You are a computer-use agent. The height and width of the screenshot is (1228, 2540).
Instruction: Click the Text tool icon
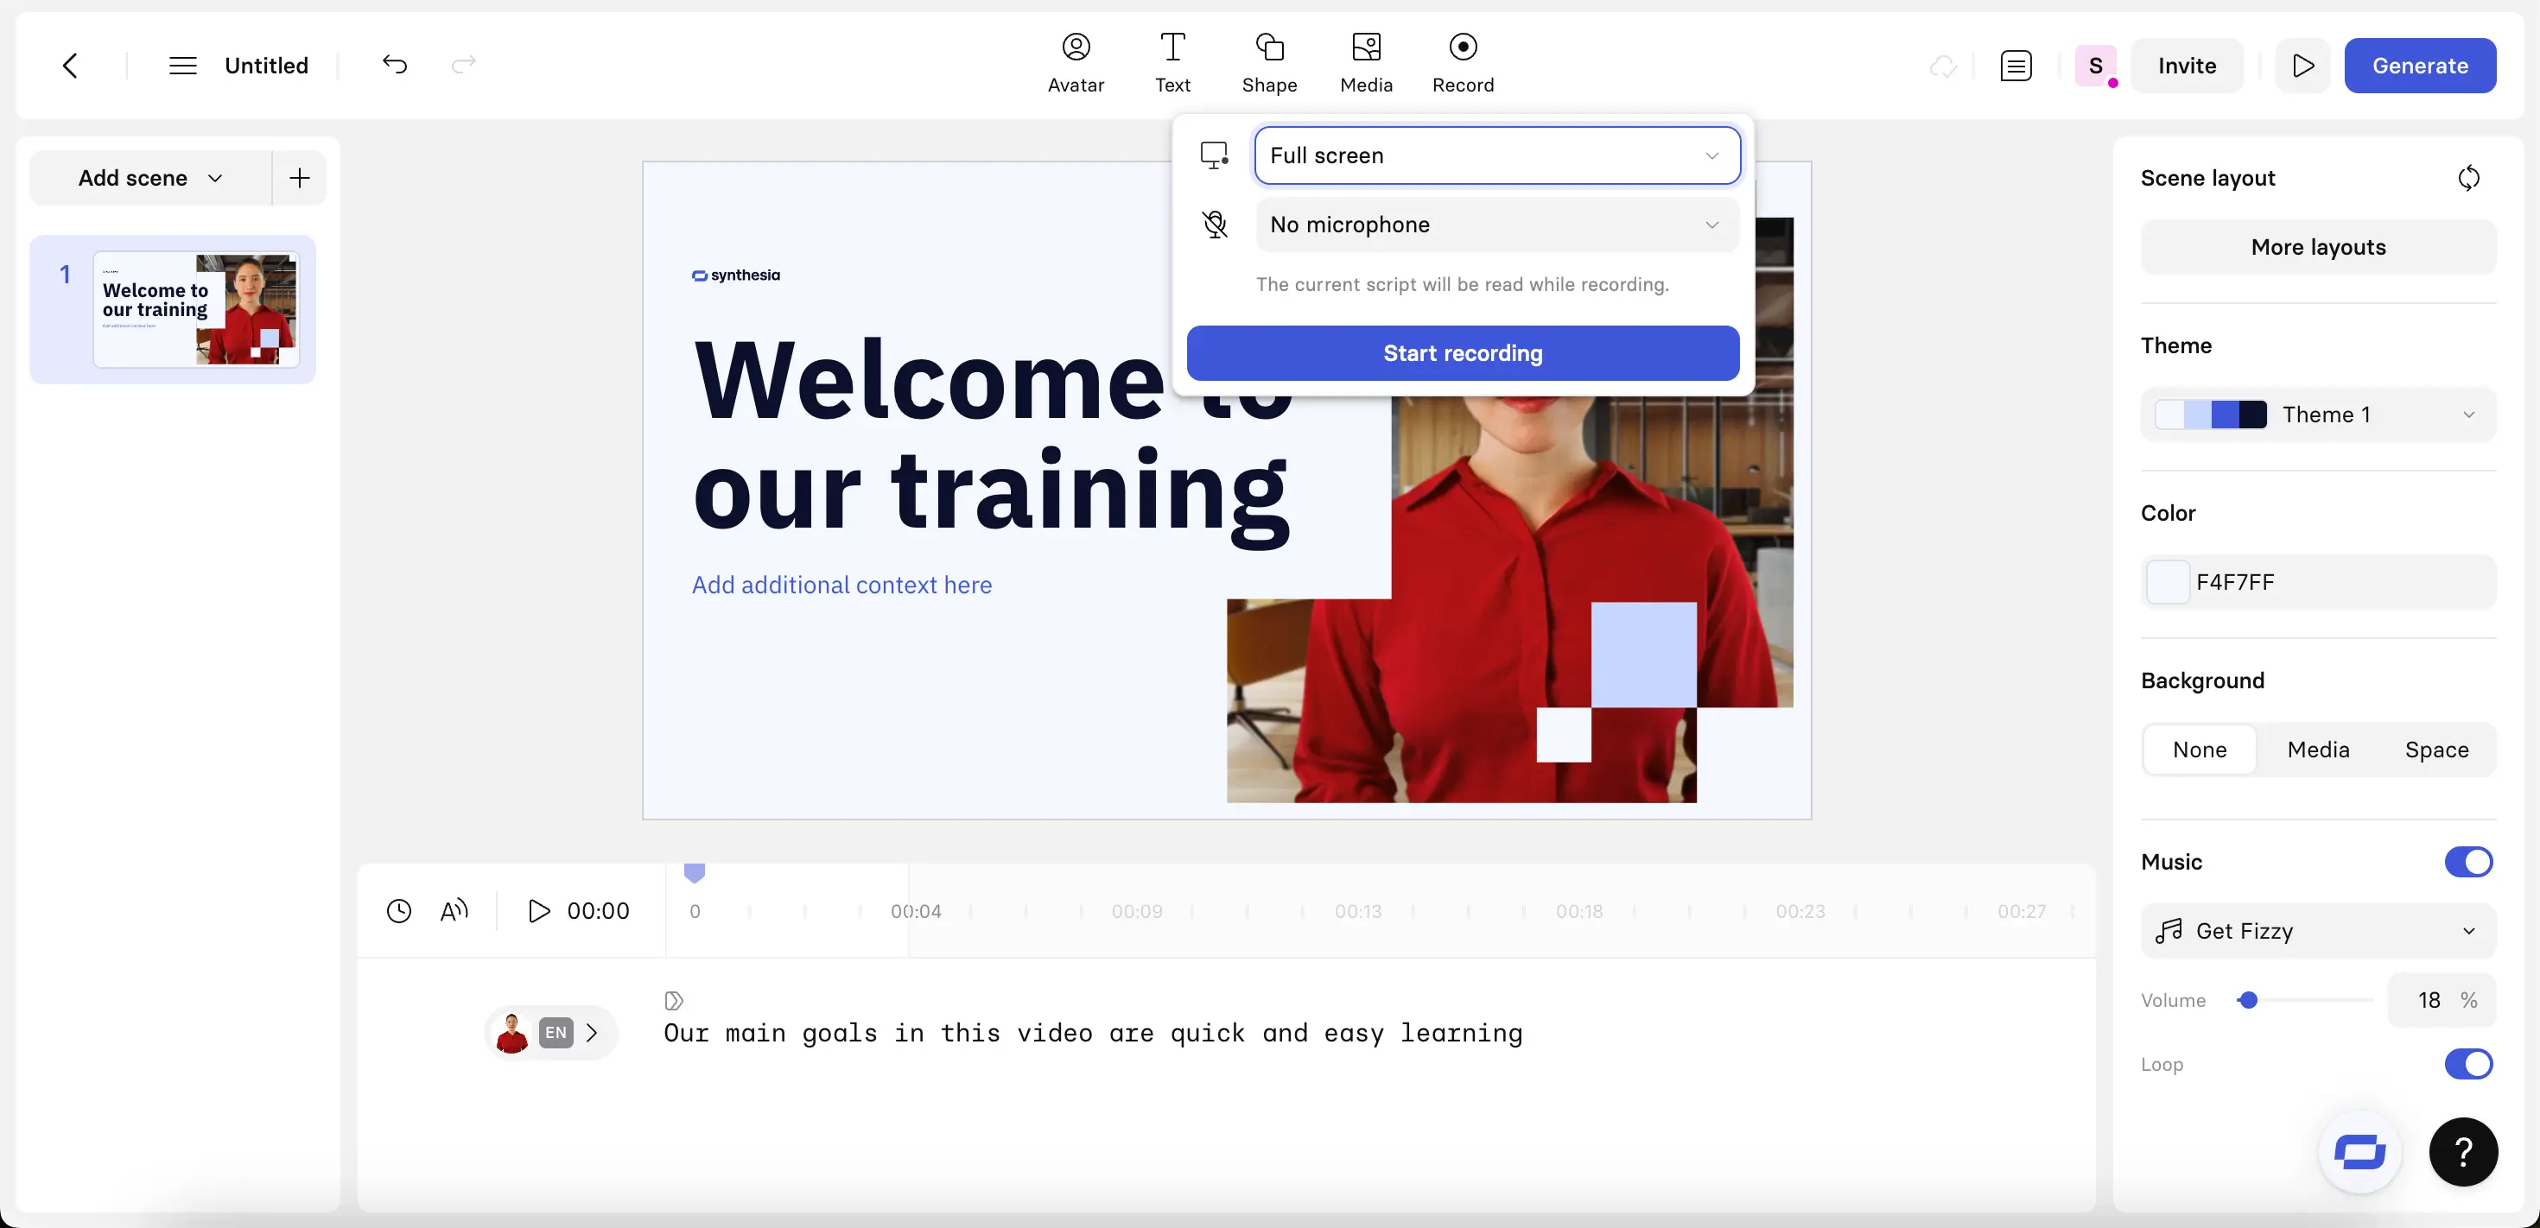(x=1172, y=47)
